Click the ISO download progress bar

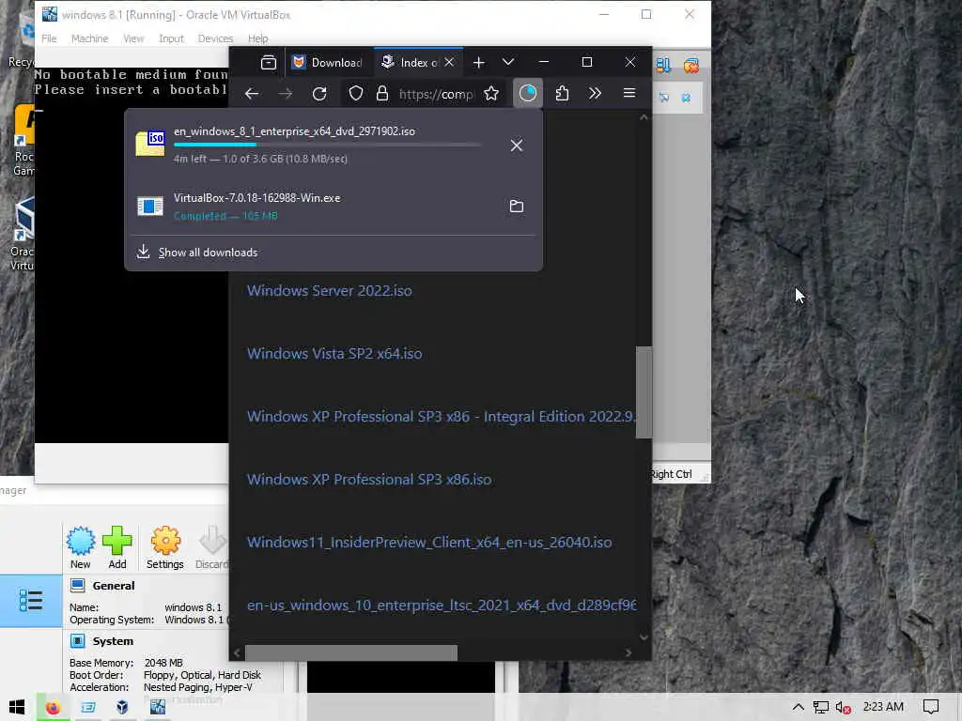click(x=327, y=145)
